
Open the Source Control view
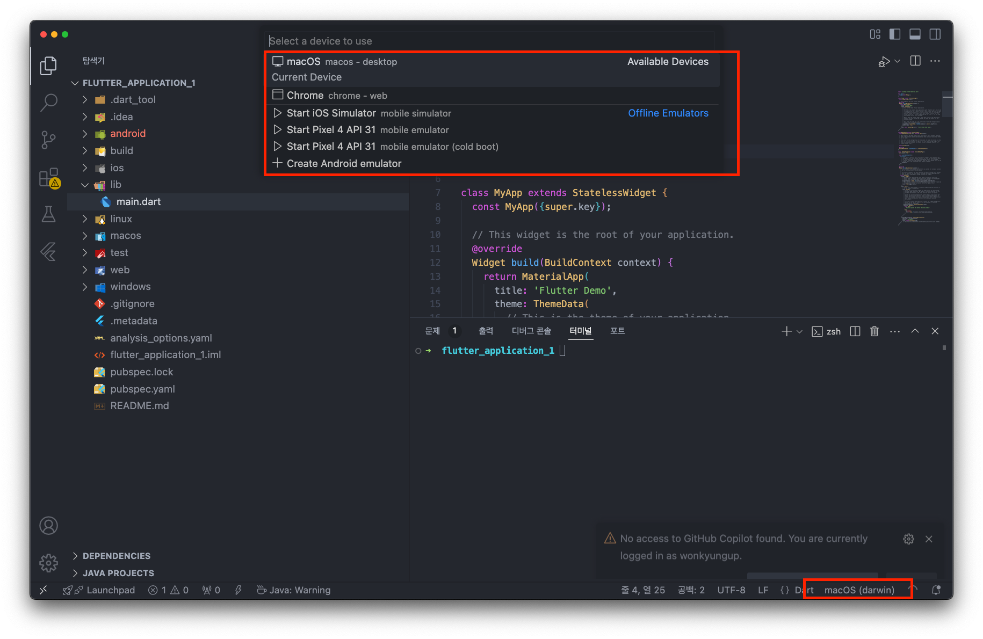[x=48, y=140]
